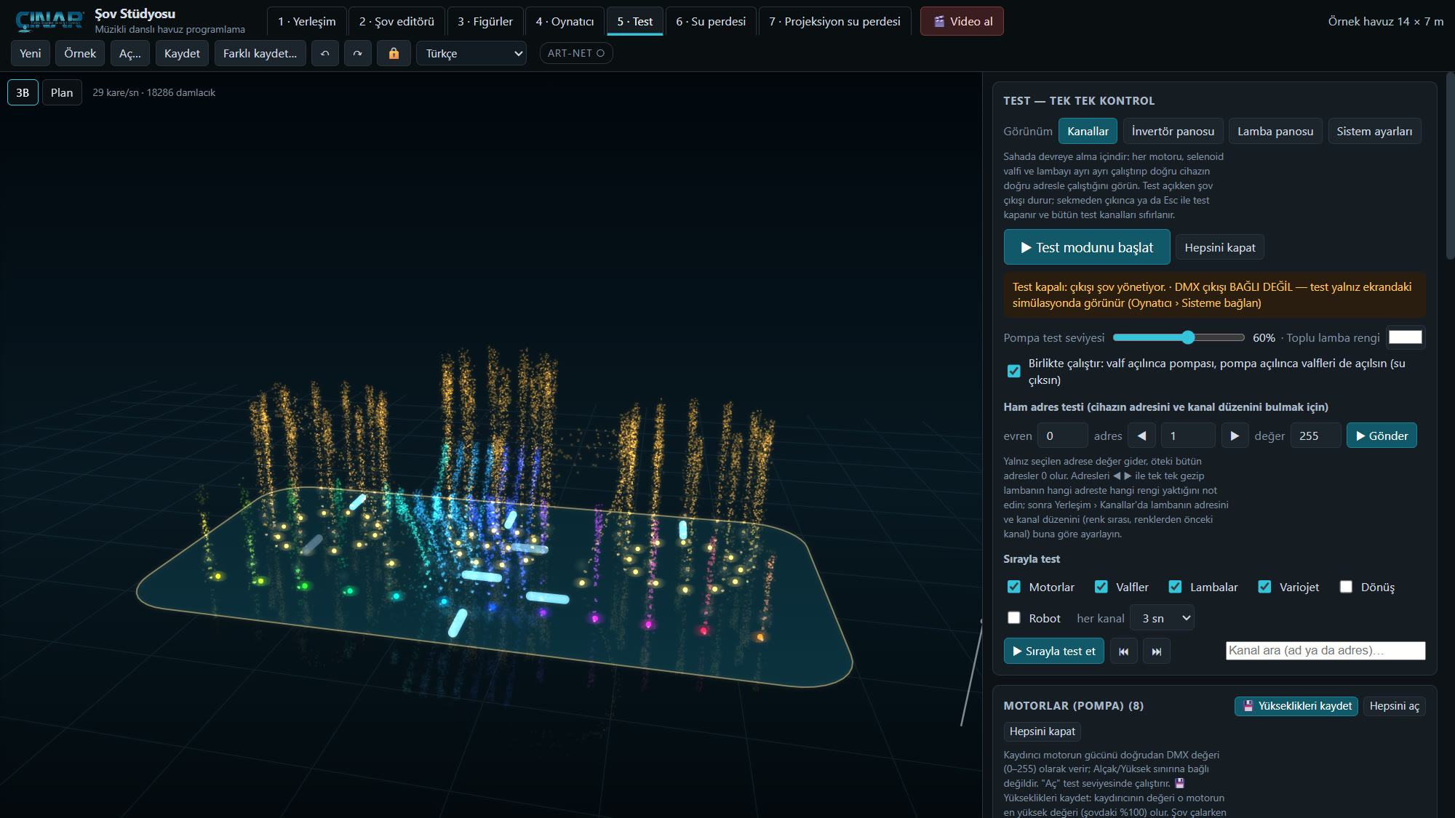Open 7 · Projeksiyon su perdesi tab
The width and height of the screenshot is (1455, 818).
(x=834, y=21)
